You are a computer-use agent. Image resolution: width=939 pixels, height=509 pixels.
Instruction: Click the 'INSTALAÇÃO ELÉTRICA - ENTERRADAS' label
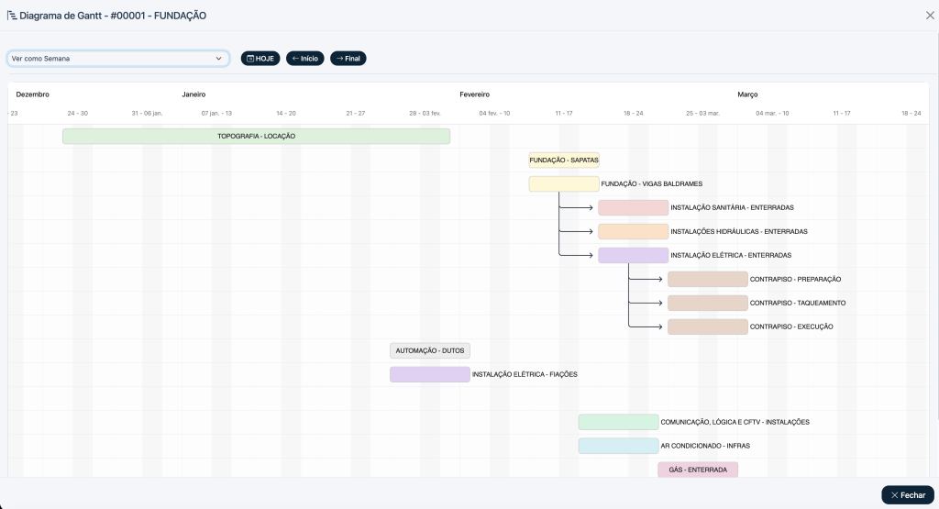(x=731, y=255)
